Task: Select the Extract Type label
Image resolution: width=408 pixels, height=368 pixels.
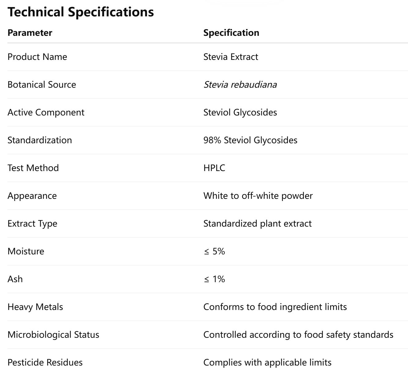Action: (32, 224)
